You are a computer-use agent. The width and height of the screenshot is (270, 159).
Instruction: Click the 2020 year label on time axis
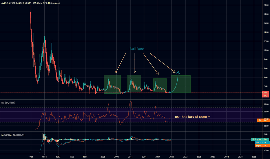tap(171, 157)
